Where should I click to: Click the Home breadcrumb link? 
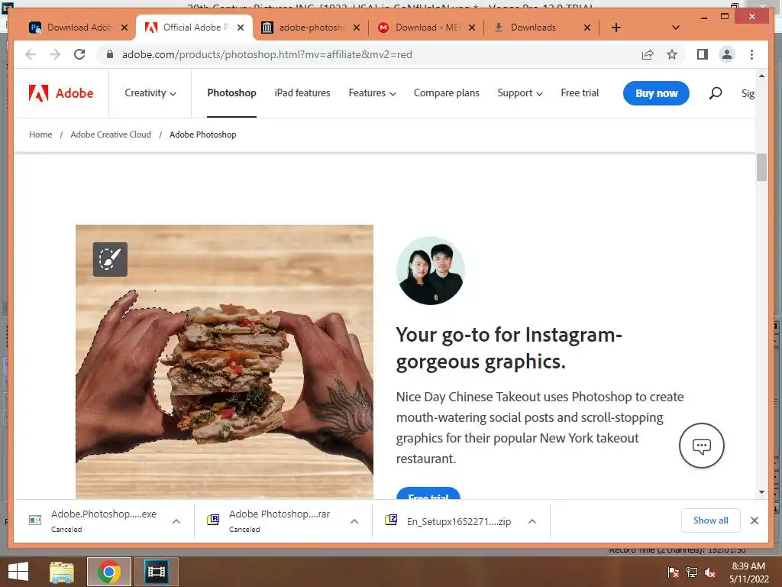(x=40, y=135)
